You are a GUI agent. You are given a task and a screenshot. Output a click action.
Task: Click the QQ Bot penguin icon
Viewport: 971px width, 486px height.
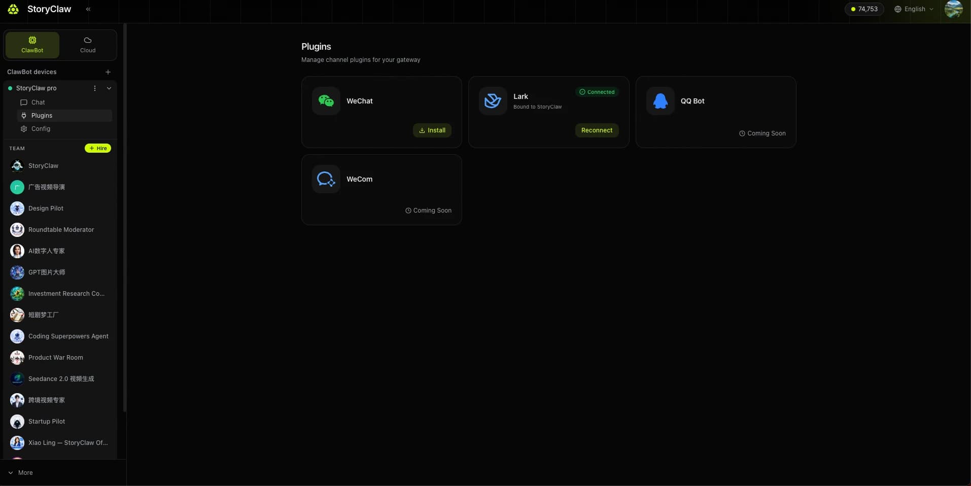pos(661,101)
